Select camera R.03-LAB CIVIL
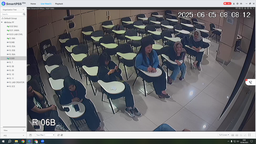256x144 pixels. [x=16, y=34]
